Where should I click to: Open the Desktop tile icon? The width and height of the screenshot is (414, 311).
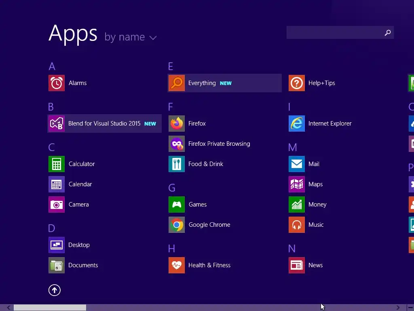click(x=57, y=245)
